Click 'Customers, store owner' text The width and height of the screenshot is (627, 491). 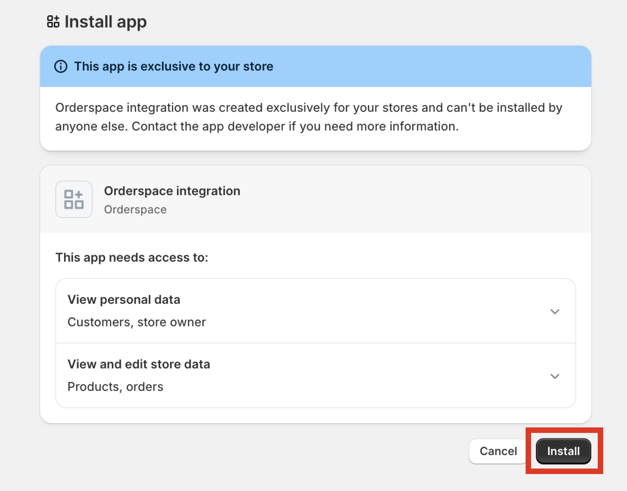(x=137, y=322)
